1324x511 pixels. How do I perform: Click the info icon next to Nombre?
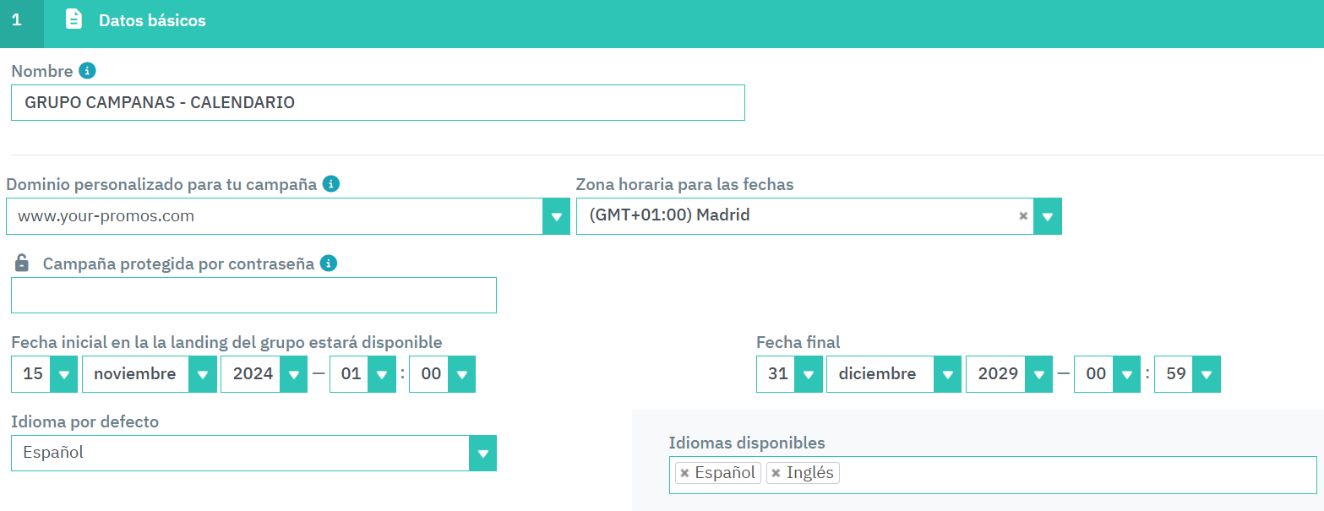coord(87,71)
